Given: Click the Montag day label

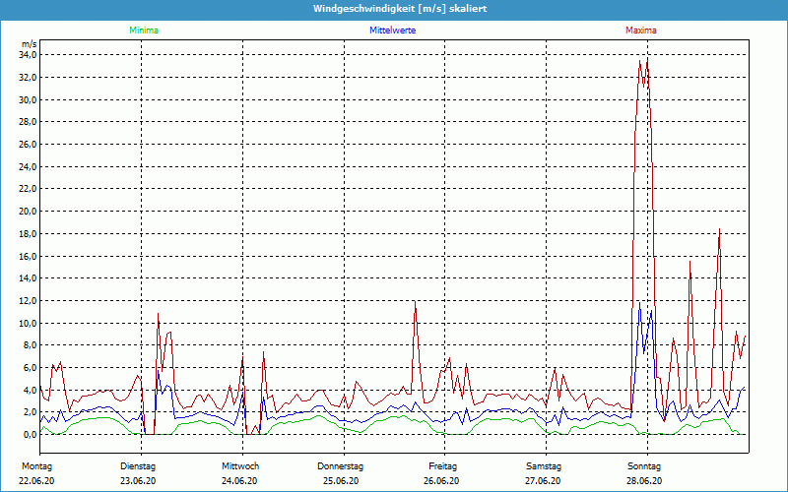Looking at the screenshot, I should point(36,466).
